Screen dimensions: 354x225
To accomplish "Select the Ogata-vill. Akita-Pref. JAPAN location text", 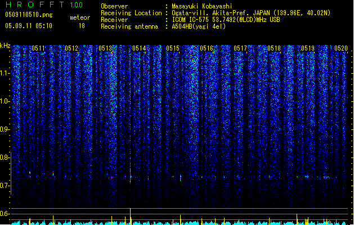I will [x=251, y=13].
